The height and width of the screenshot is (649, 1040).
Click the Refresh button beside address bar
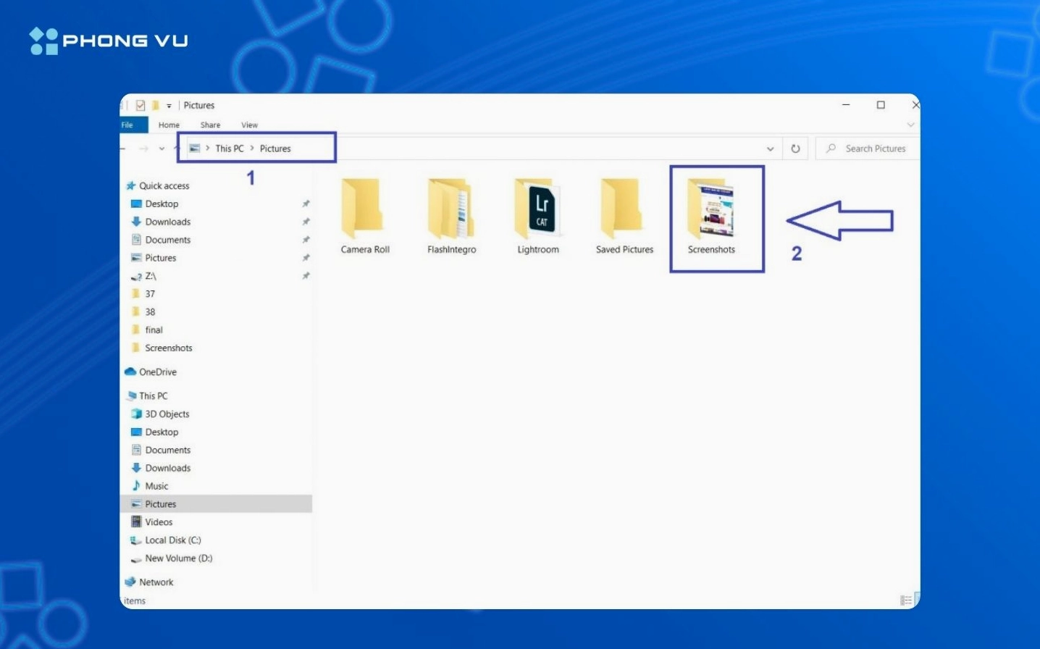pos(795,148)
